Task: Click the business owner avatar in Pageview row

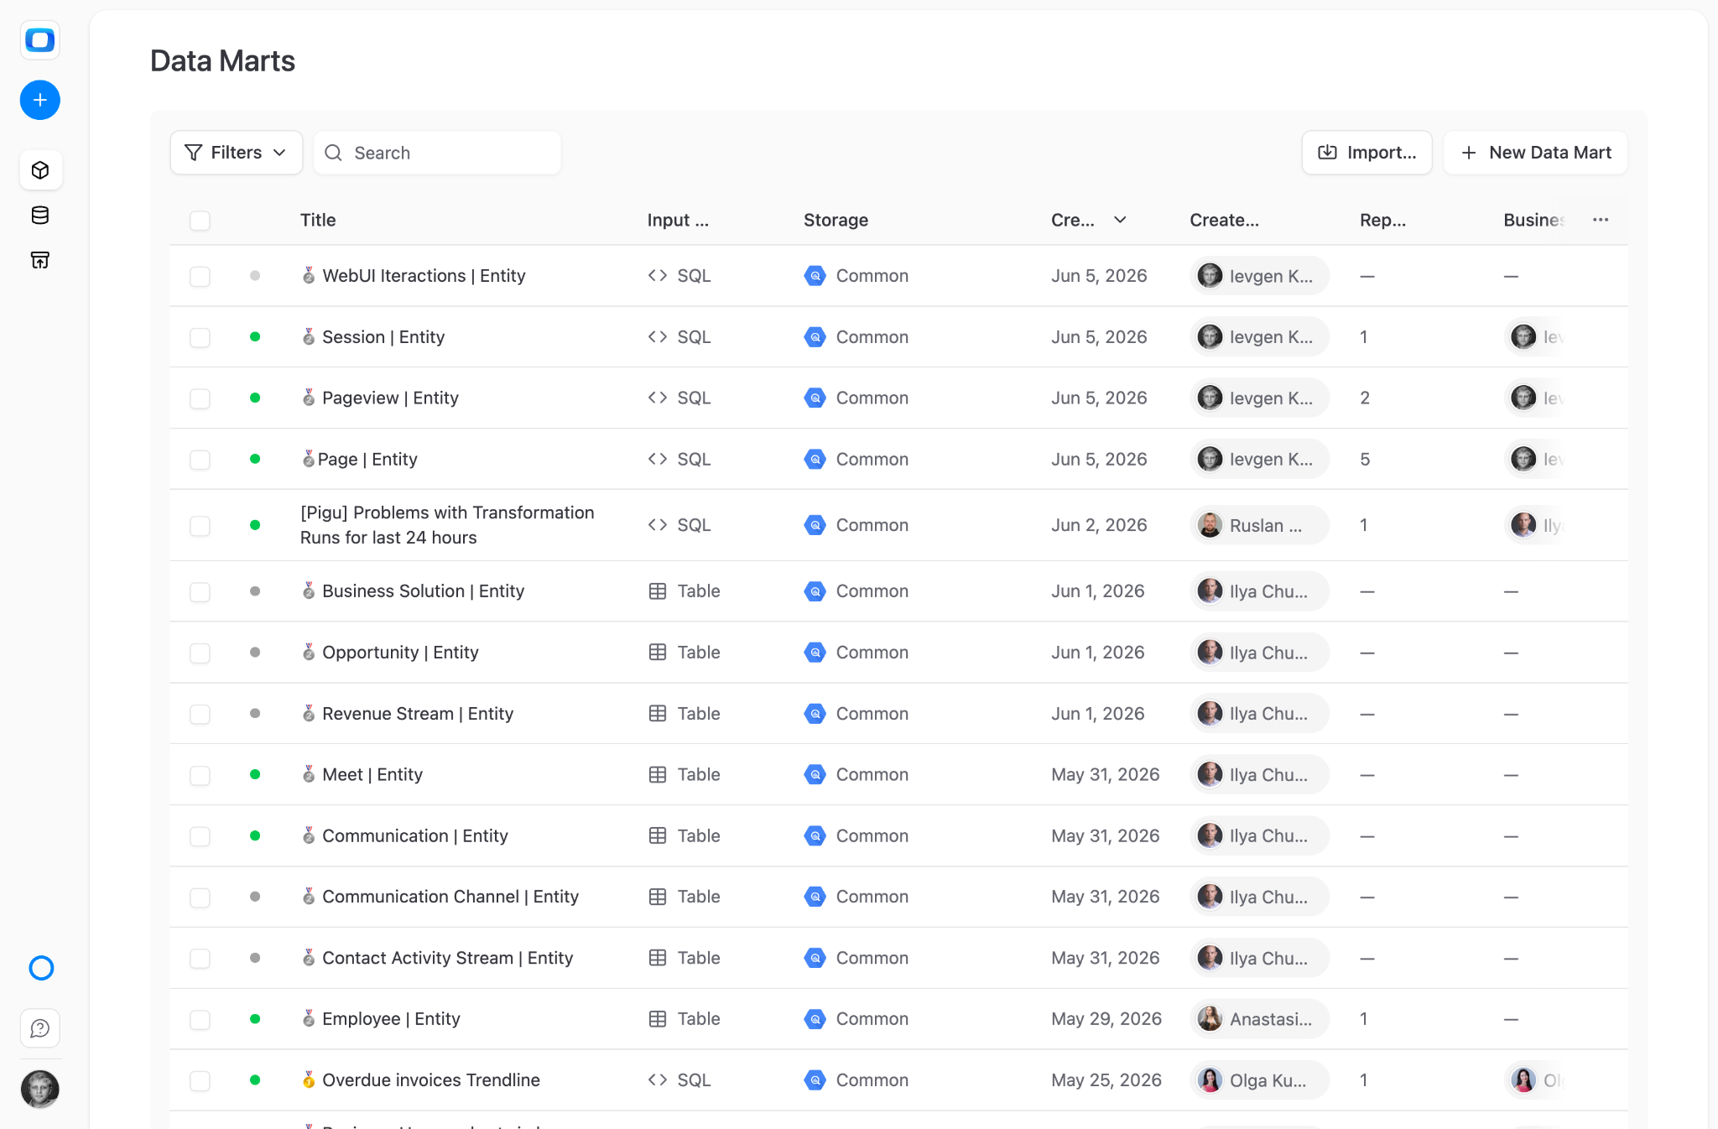Action: tap(1523, 398)
